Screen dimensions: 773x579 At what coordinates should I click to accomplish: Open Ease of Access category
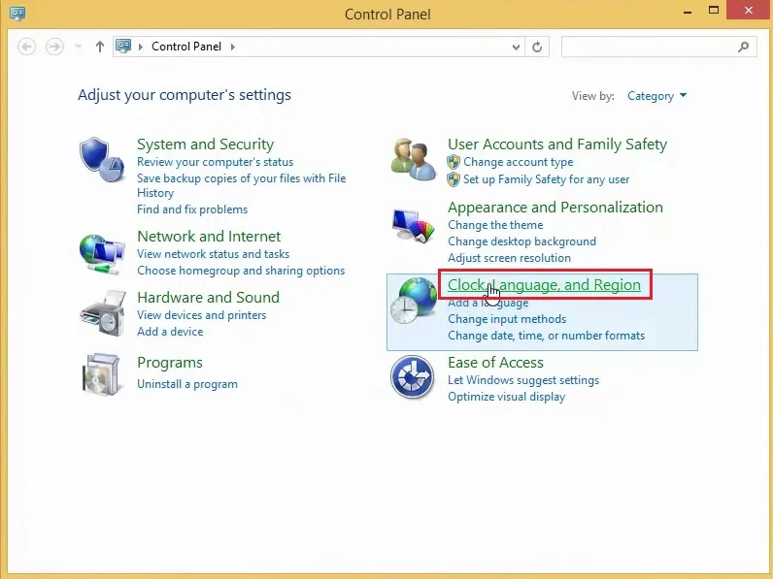click(495, 363)
